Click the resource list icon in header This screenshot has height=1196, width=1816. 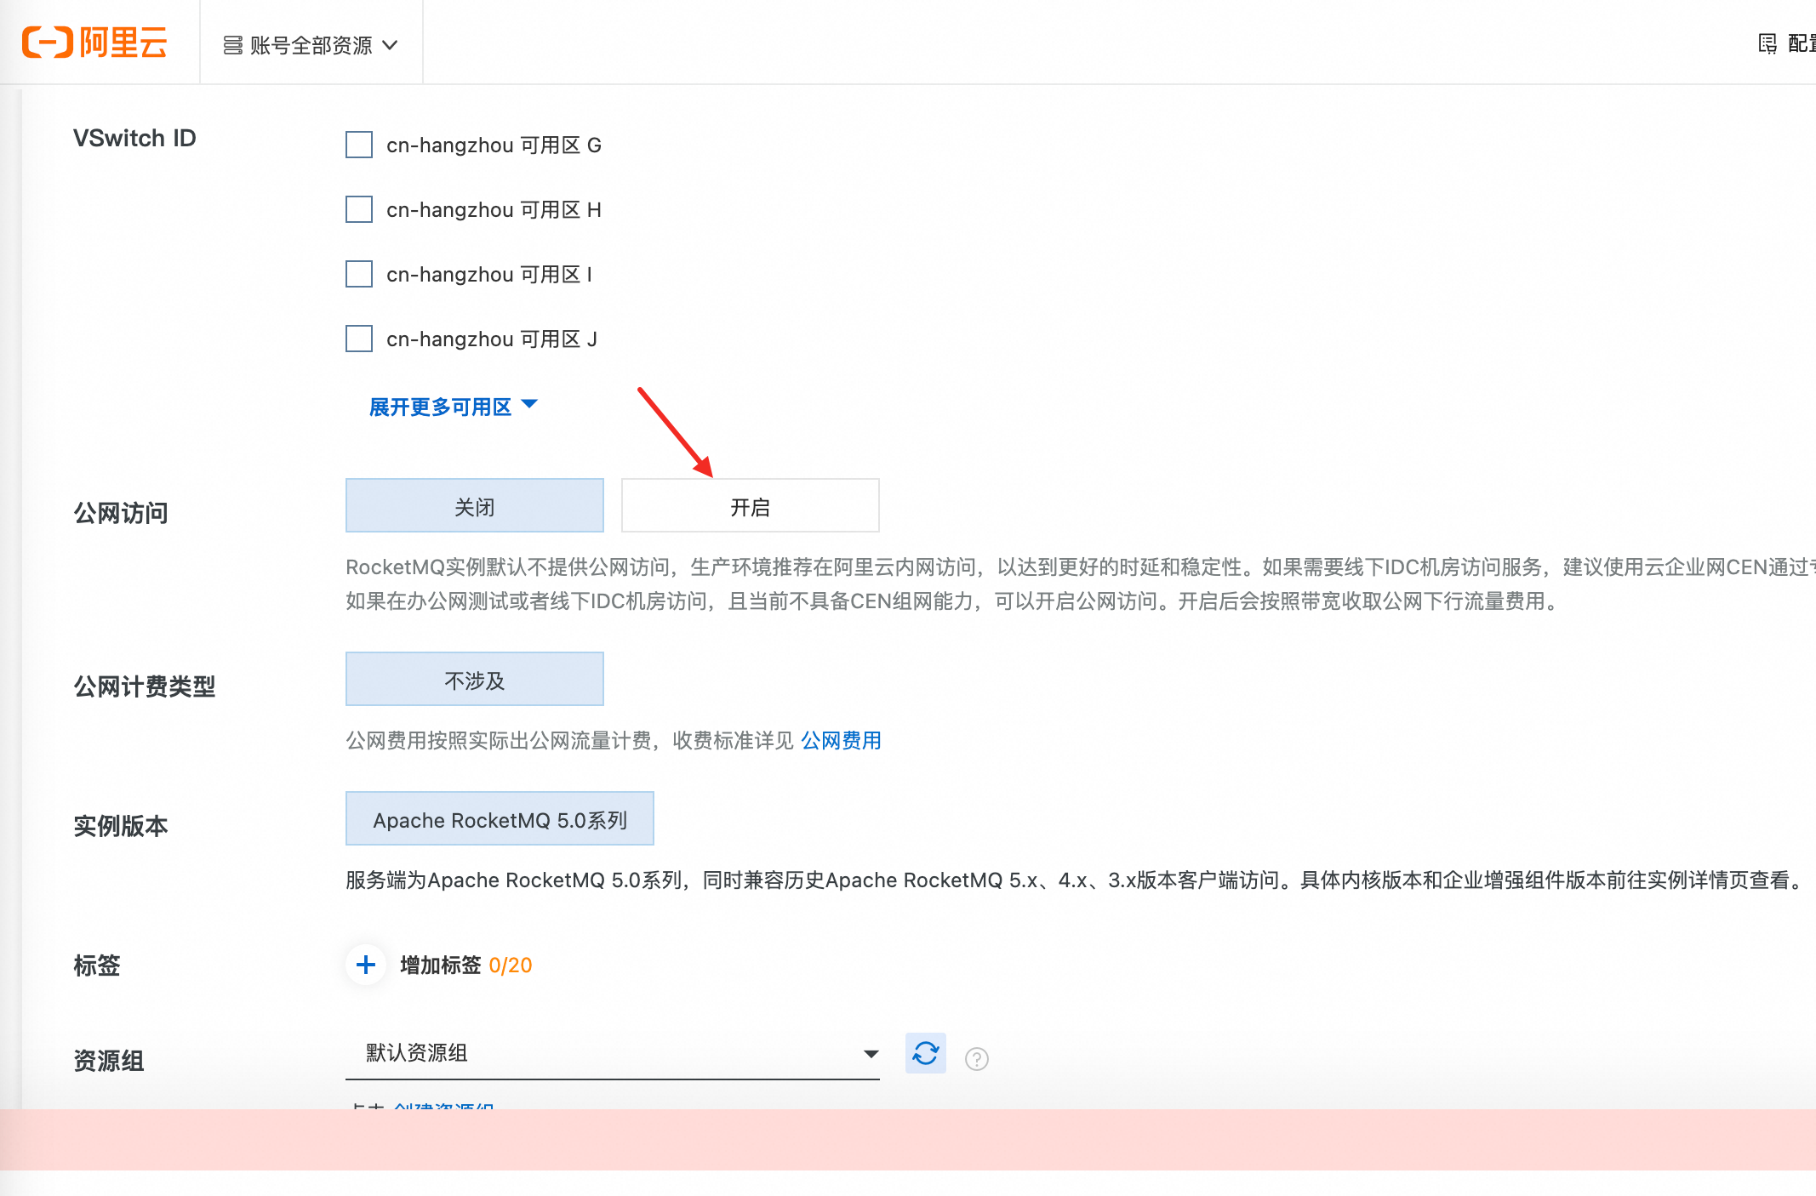232,45
